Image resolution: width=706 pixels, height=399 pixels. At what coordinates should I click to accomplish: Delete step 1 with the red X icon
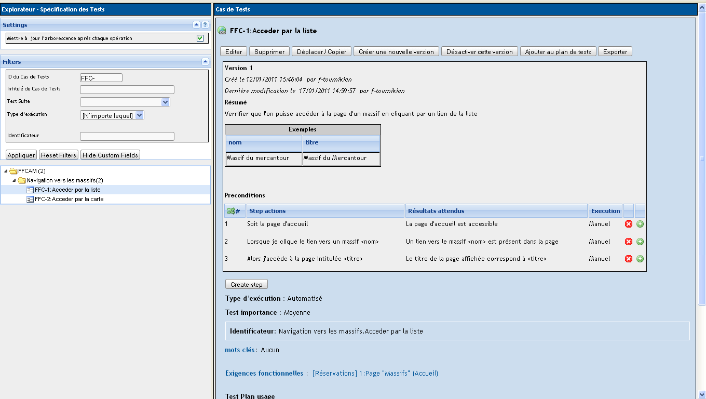coord(628,224)
